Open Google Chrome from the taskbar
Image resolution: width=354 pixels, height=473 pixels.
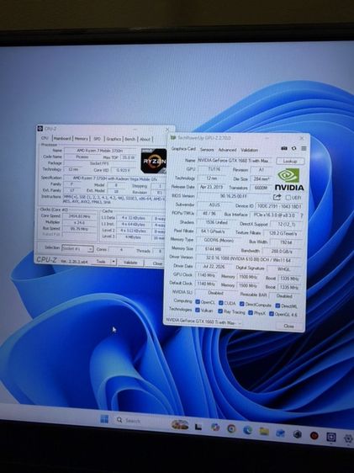[x=231, y=428]
